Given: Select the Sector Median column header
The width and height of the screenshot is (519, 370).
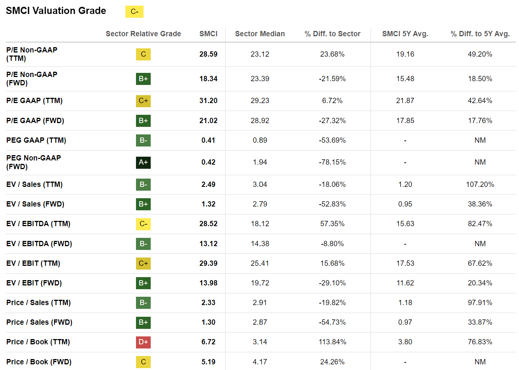Looking at the screenshot, I should pyautogui.click(x=260, y=34).
